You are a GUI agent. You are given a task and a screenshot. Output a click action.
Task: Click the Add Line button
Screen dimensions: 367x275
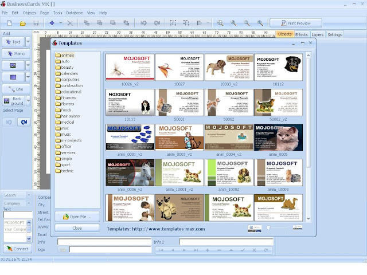[16, 89]
